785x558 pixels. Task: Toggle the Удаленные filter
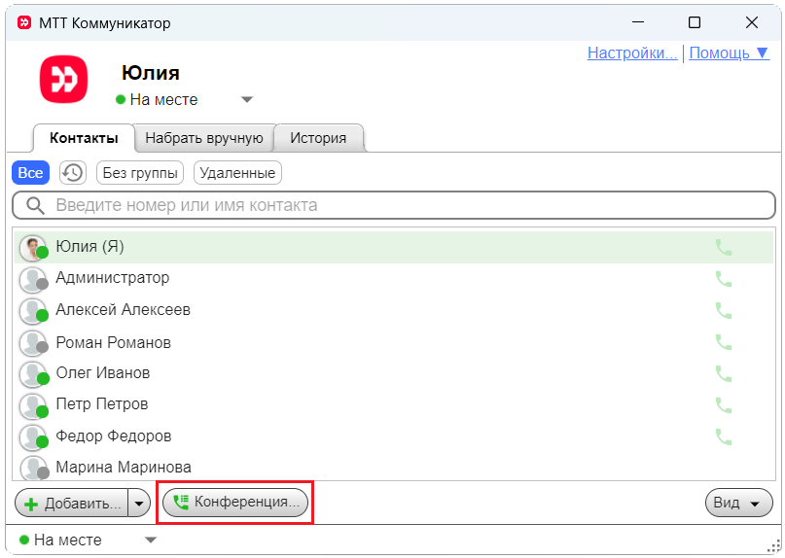click(x=237, y=173)
